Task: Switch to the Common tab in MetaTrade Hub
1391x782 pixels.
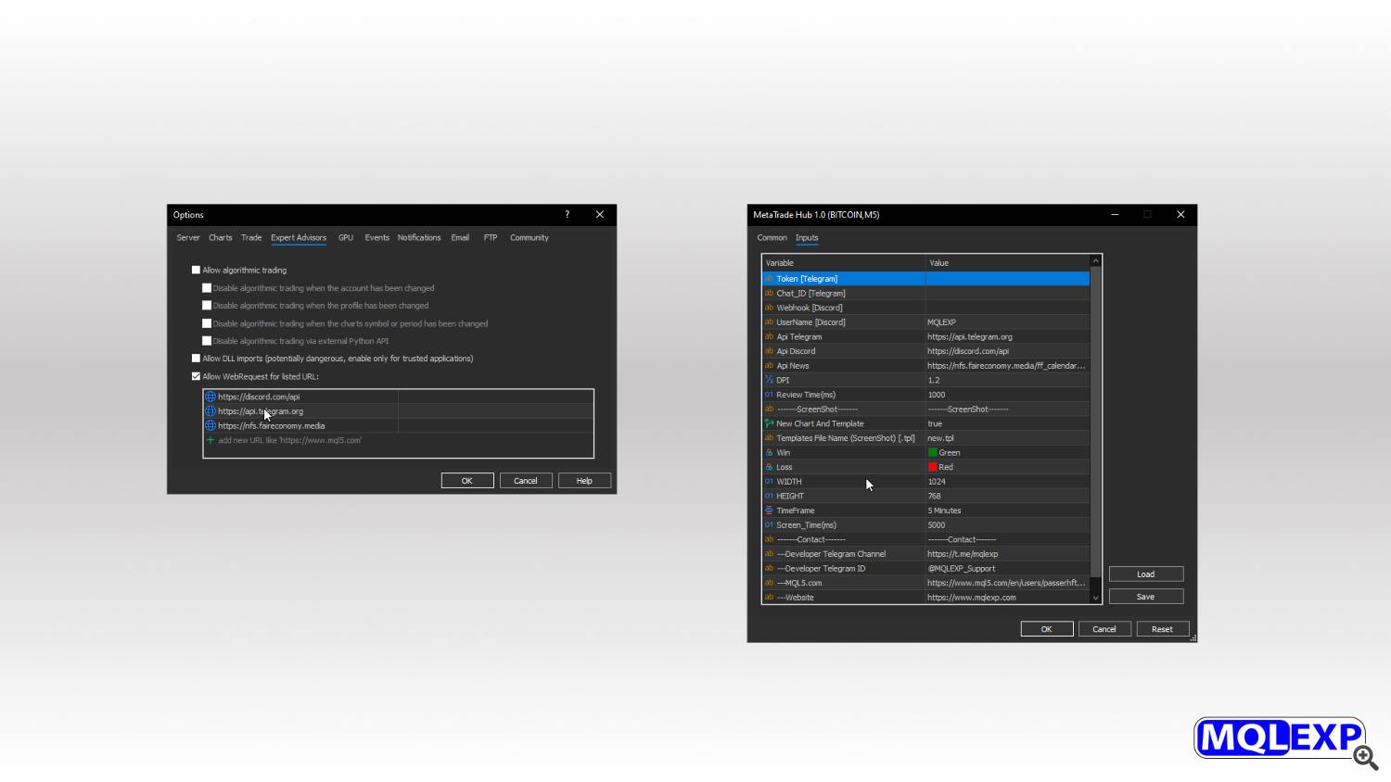Action: point(772,238)
